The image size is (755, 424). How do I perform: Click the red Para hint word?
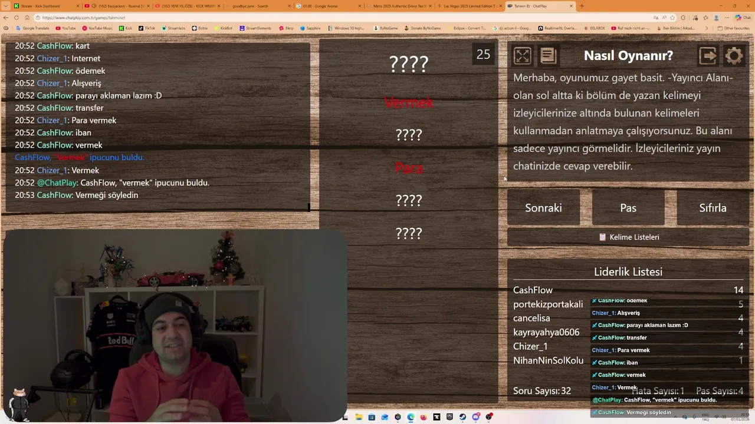(x=409, y=168)
